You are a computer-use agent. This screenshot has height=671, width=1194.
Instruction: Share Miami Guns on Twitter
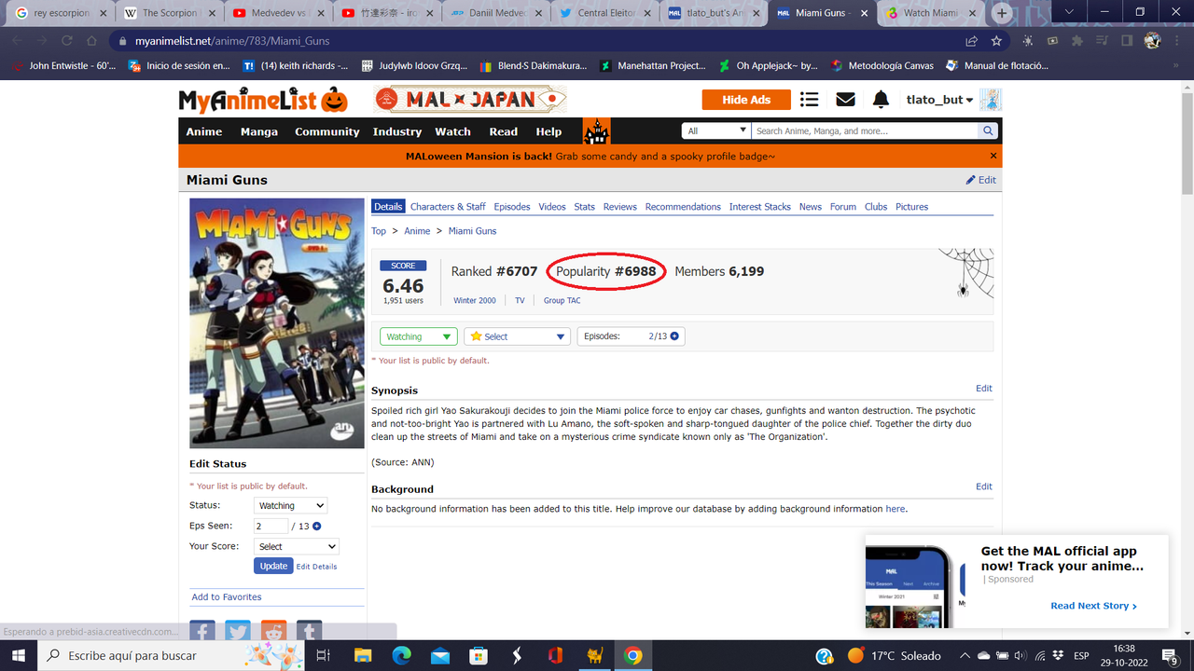(237, 630)
